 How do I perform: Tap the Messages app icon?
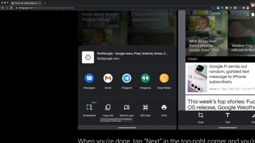coord(89,78)
